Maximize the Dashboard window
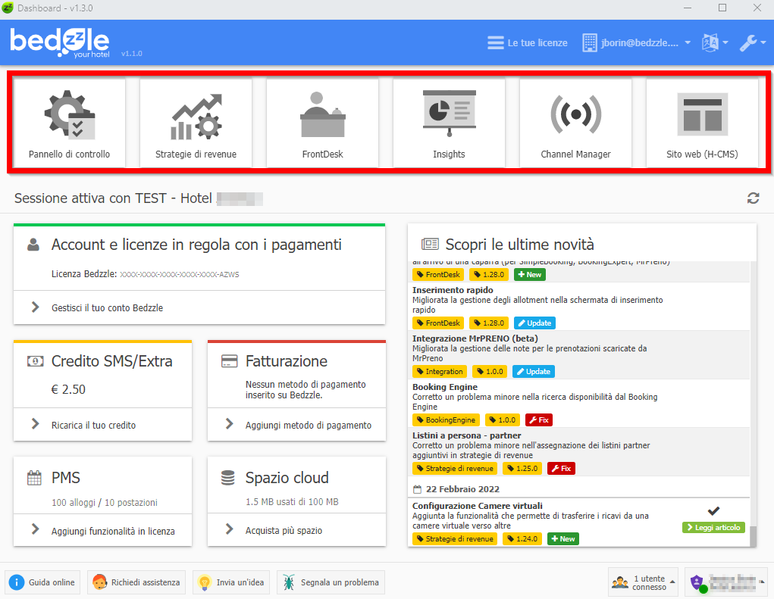This screenshot has width=774, height=599. click(x=722, y=8)
